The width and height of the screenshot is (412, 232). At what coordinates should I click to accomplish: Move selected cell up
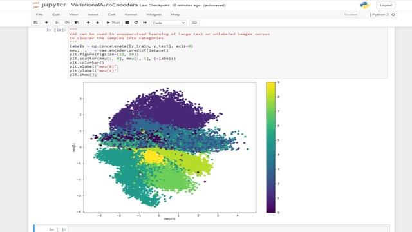tap(88, 23)
